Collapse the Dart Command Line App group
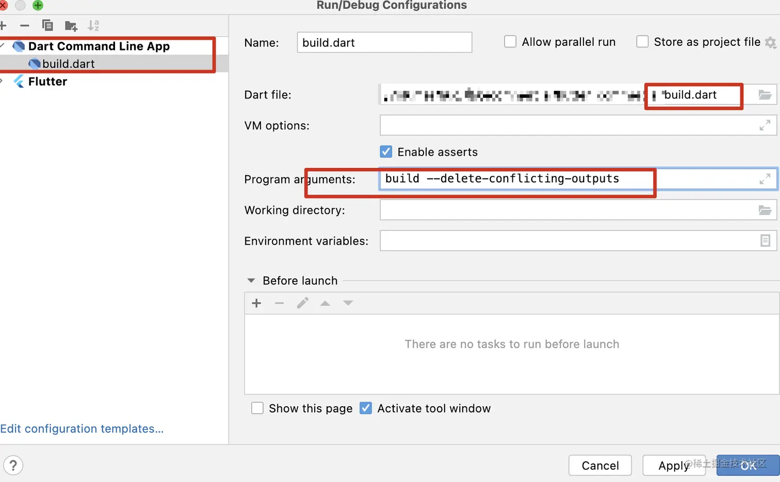The width and height of the screenshot is (780, 482). click(3, 46)
